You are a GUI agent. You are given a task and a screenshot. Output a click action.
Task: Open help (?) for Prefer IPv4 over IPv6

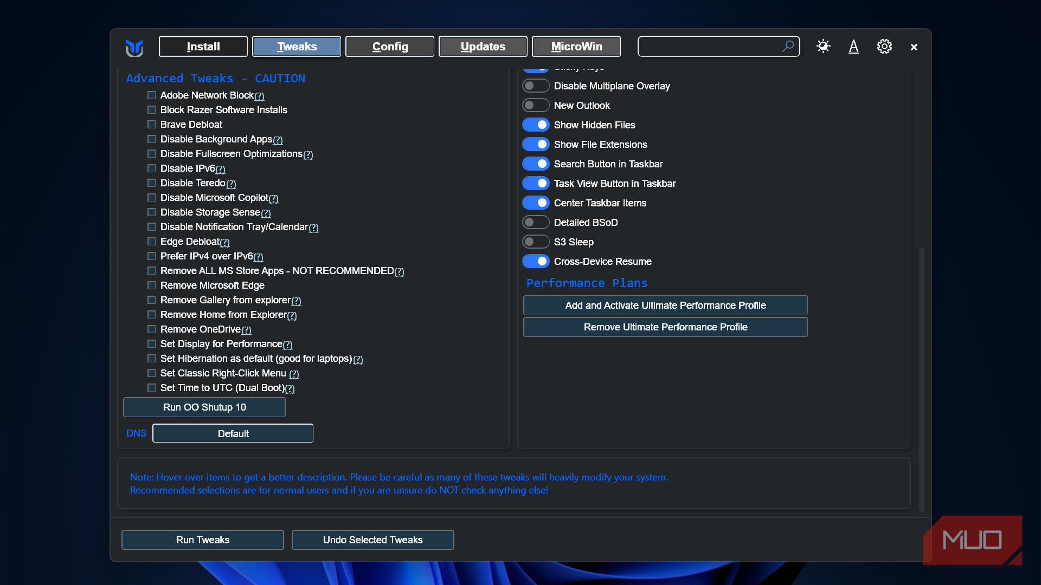[x=259, y=257]
